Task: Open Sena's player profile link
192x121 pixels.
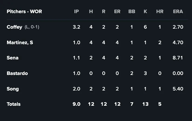Action: (13, 58)
